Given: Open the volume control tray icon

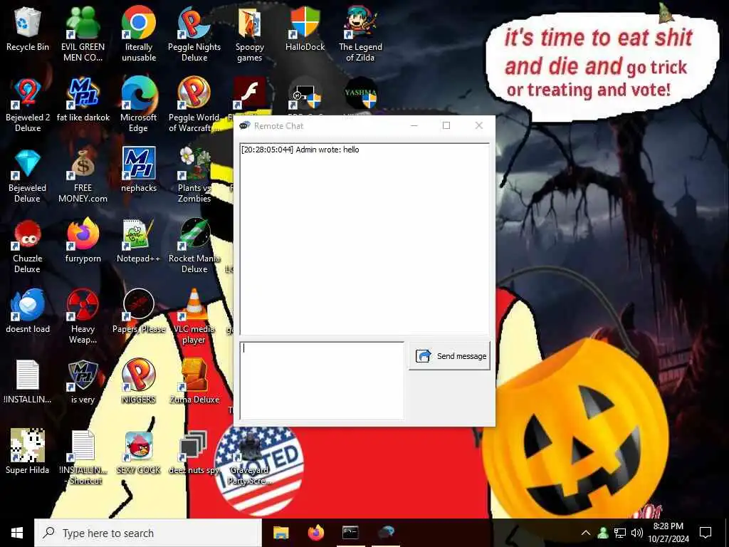Looking at the screenshot, I should 637,533.
